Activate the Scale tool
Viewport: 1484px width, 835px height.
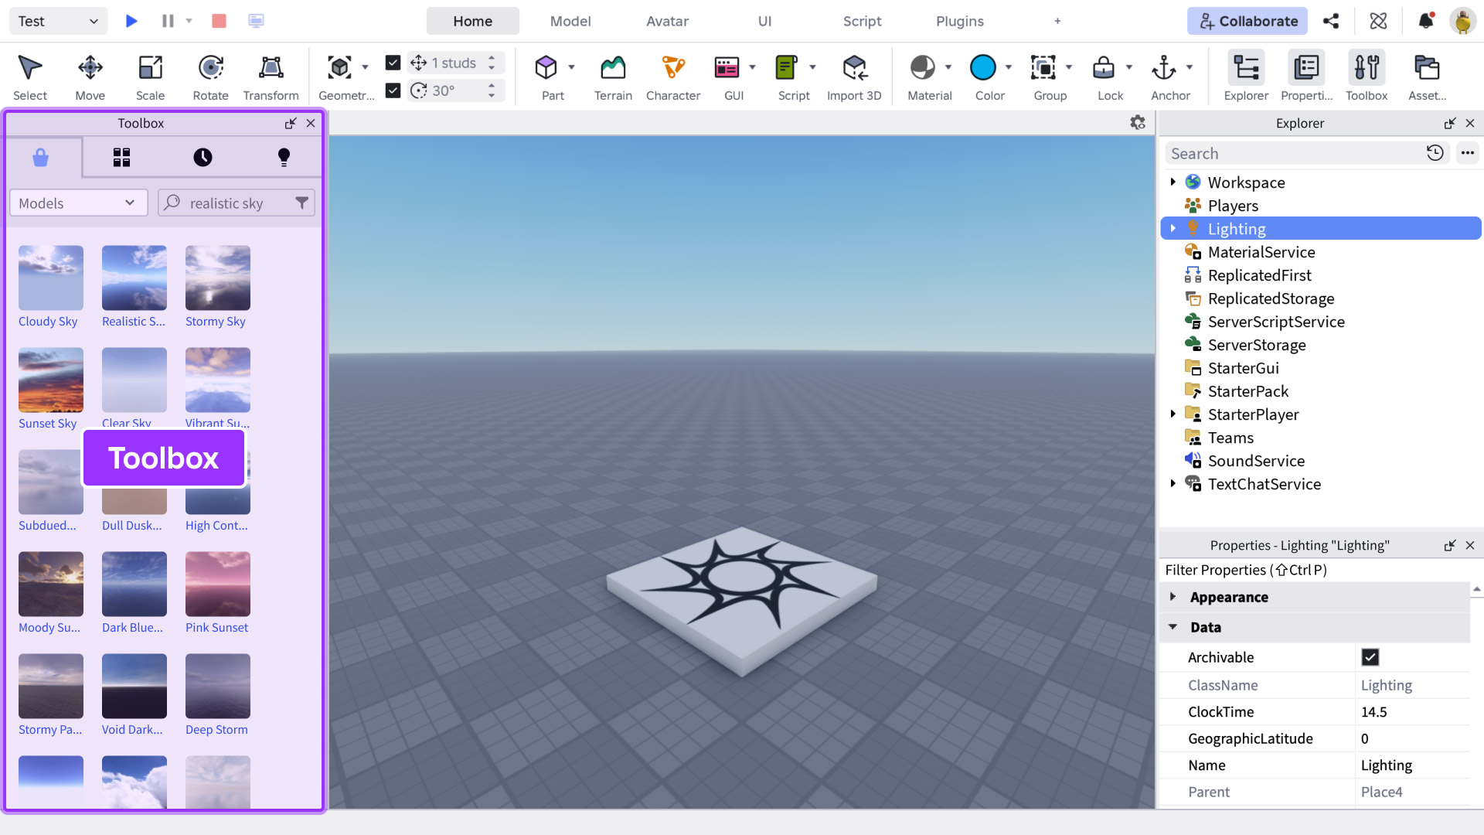[150, 77]
